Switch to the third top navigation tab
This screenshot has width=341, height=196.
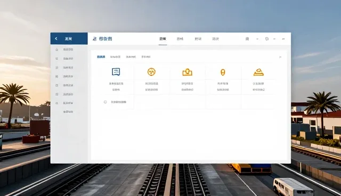(198, 39)
